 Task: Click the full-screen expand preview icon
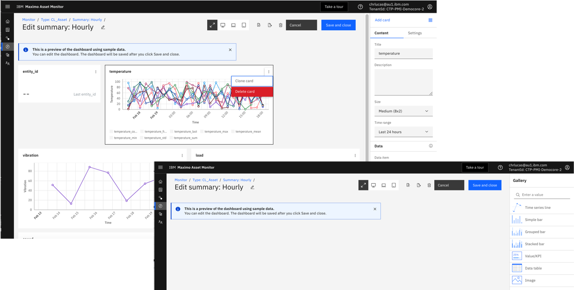click(x=212, y=25)
